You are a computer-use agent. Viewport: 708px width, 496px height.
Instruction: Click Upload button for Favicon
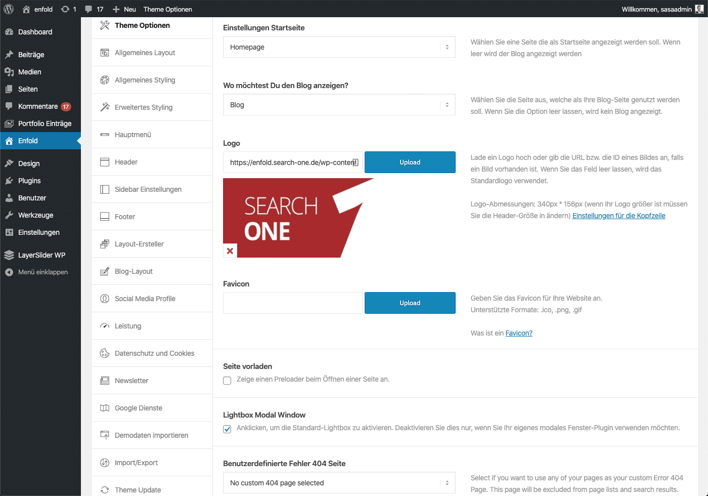[410, 303]
